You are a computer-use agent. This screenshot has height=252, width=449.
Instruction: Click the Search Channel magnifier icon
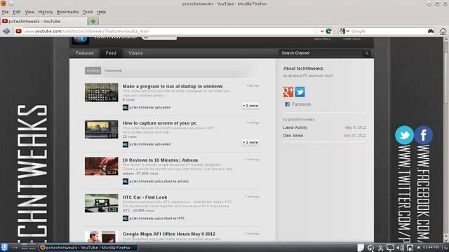point(367,53)
